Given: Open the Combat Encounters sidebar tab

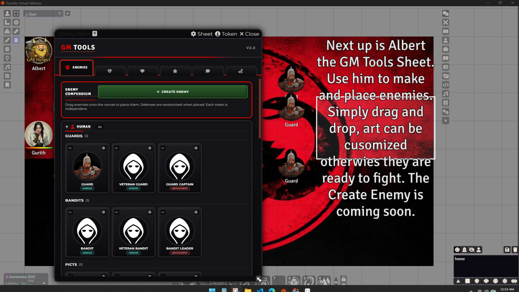Looking at the screenshot, I should [x=446, y=22].
